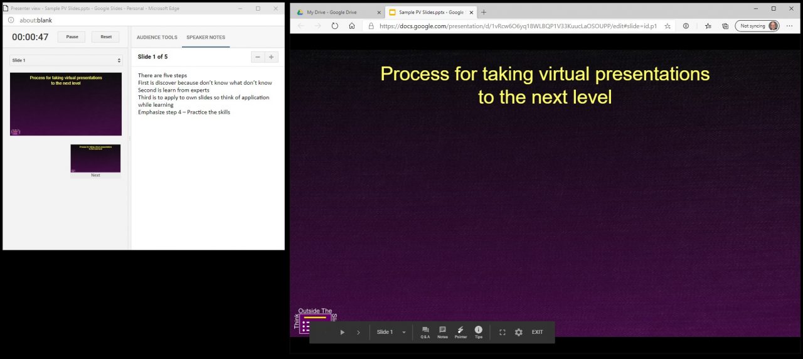Open speaker Notes from the slideshow toolbar

coord(442,332)
